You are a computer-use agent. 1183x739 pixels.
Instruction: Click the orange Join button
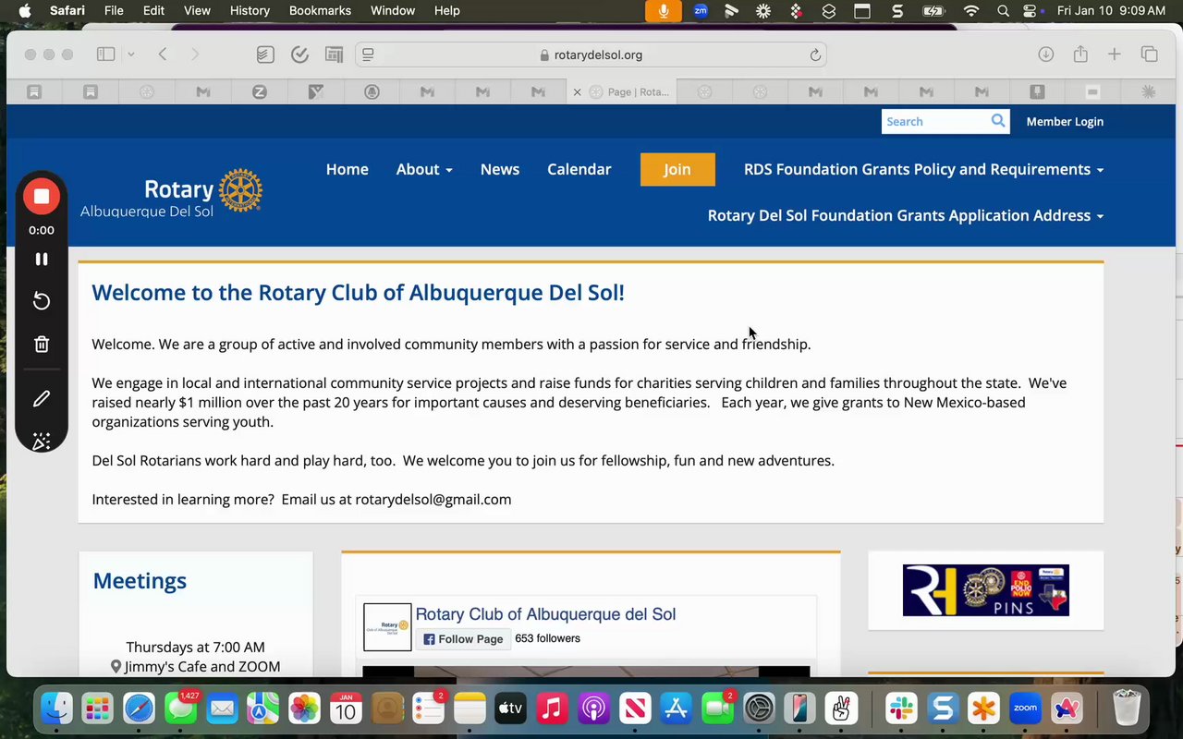pyautogui.click(x=677, y=169)
